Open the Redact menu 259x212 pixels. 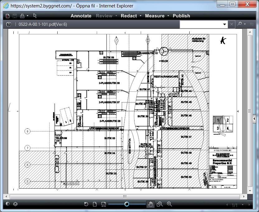(x=129, y=16)
